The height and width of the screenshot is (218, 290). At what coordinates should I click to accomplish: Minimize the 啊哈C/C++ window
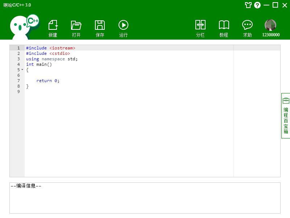[266, 5]
